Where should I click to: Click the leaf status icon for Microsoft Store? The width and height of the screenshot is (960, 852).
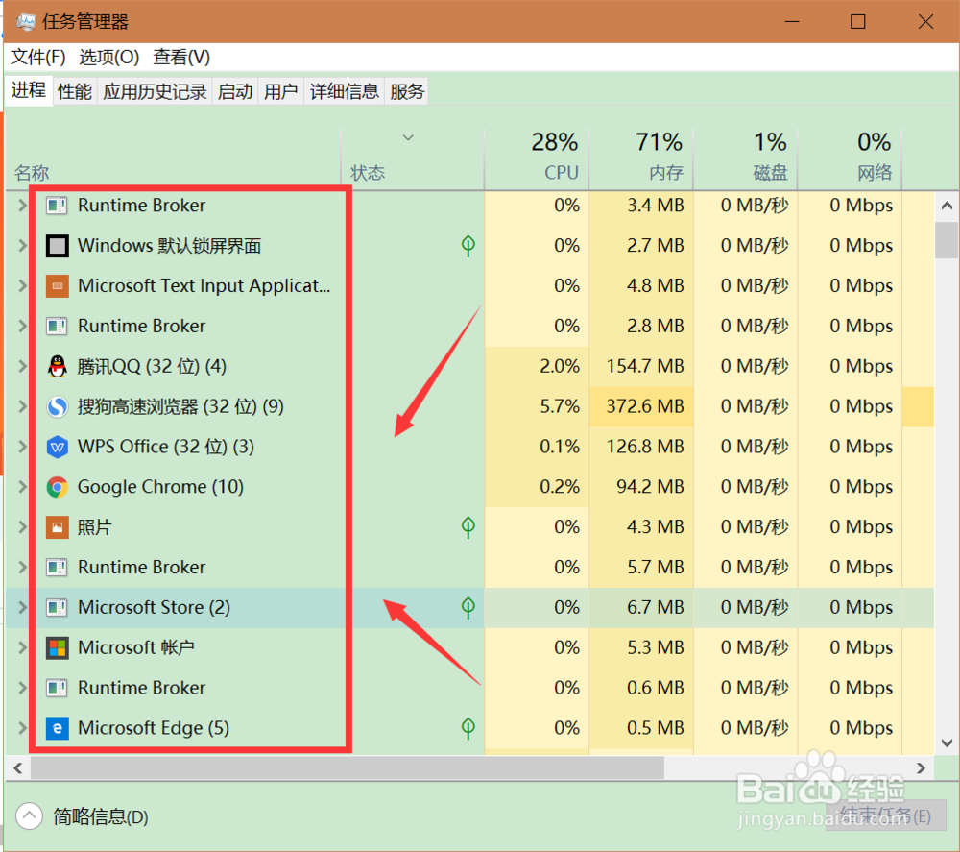(x=468, y=608)
